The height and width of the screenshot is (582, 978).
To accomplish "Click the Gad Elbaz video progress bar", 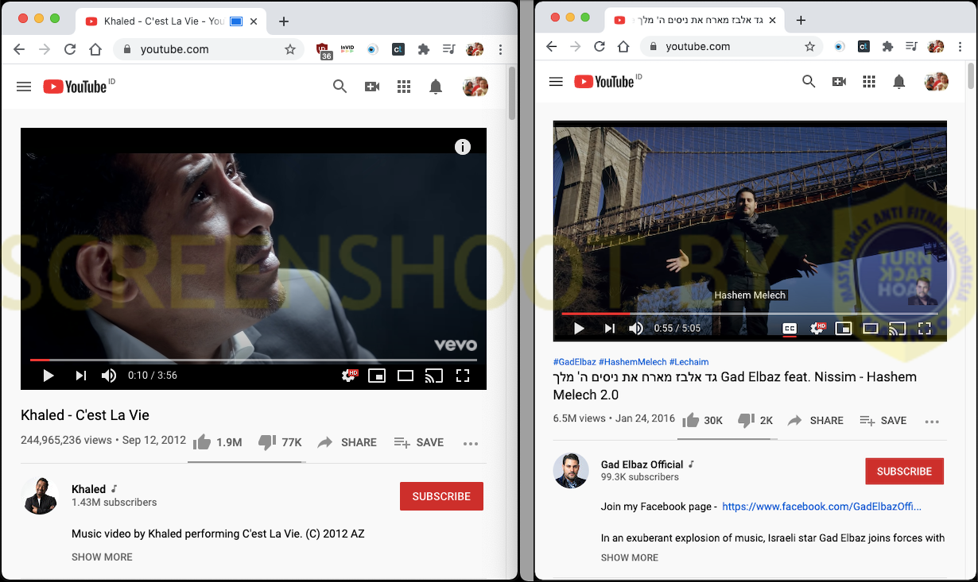I will [749, 314].
